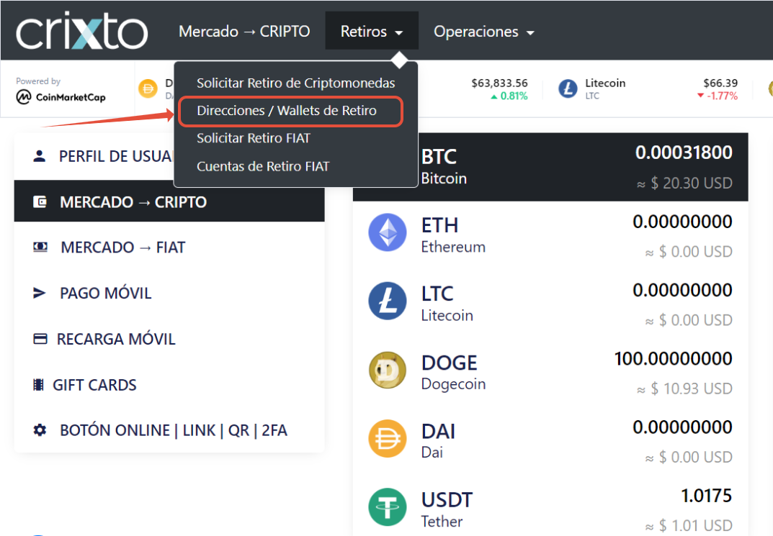Click the user profile person icon
Image resolution: width=773 pixels, height=536 pixels.
point(40,156)
